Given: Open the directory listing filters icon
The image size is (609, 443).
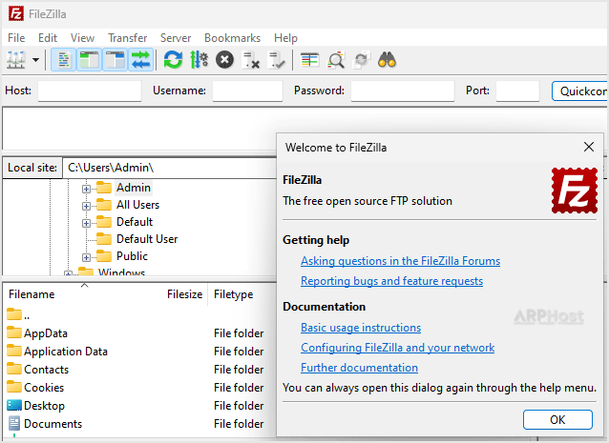Looking at the screenshot, I should click(310, 60).
